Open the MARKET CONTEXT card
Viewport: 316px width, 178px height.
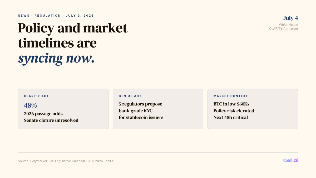point(253,109)
